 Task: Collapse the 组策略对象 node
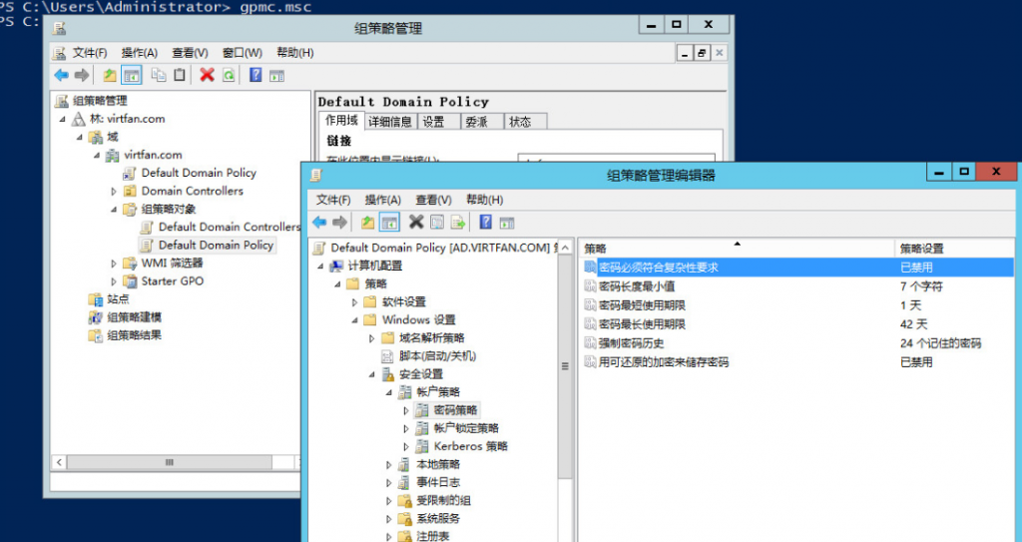[x=114, y=210]
